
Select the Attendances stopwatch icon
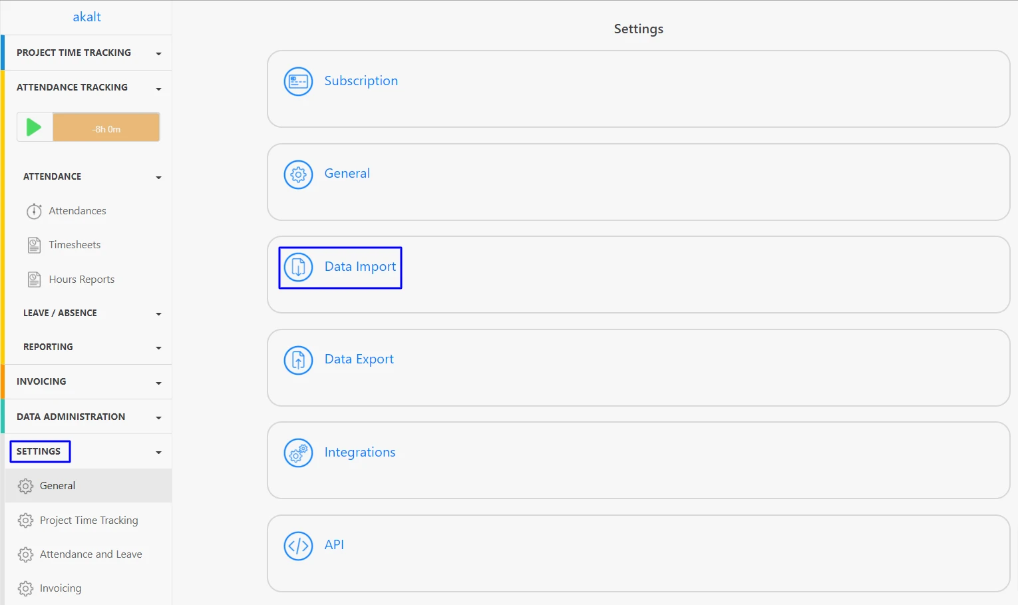pos(34,211)
